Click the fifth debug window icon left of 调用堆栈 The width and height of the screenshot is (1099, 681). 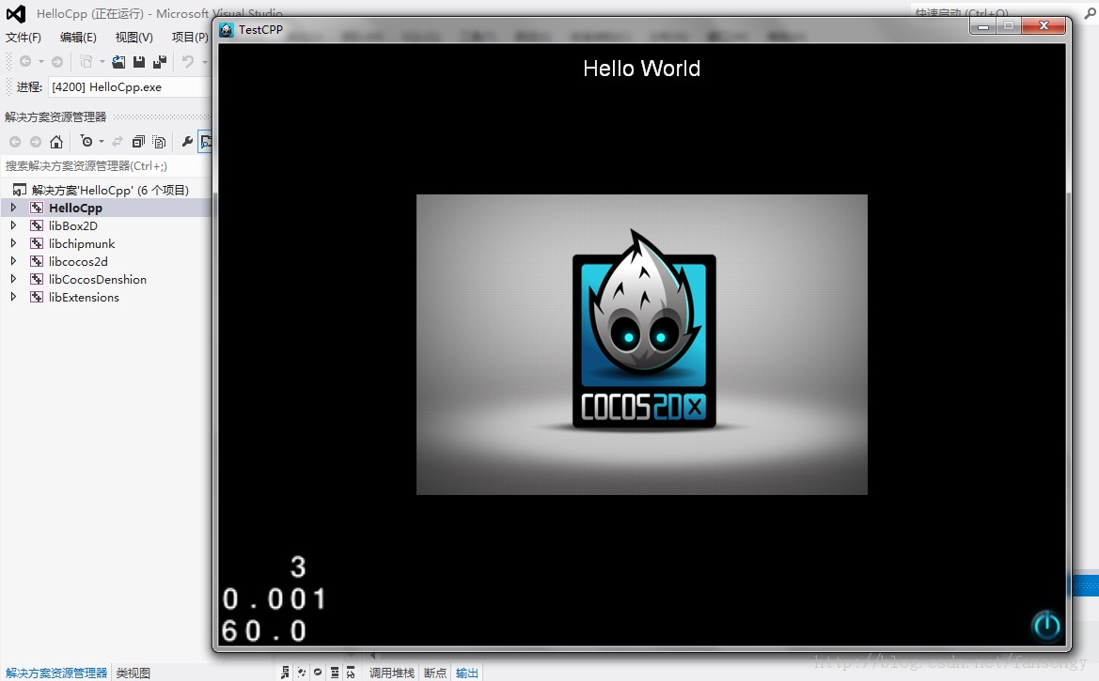351,673
